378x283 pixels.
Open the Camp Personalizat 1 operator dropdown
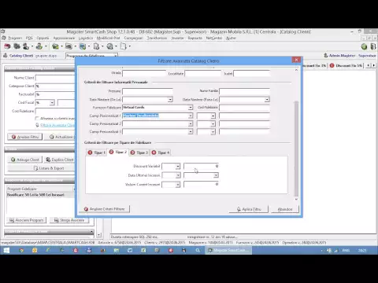point(213,116)
